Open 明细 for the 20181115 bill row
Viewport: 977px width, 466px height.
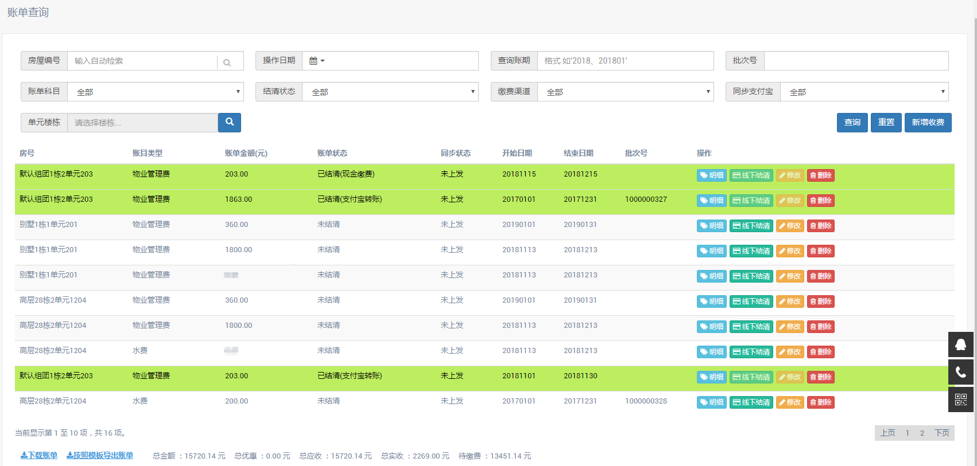[712, 175]
